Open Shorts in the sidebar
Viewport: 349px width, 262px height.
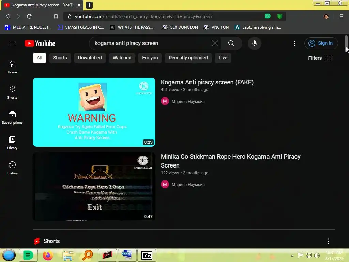[x=12, y=92]
